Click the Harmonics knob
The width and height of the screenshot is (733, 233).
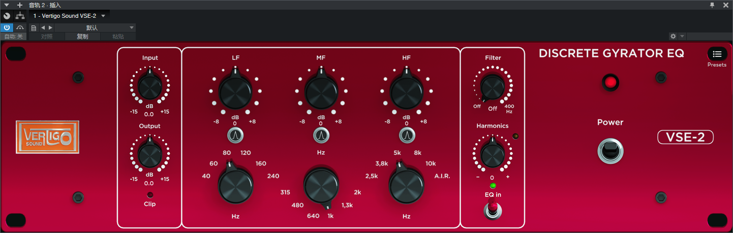coord(492,154)
